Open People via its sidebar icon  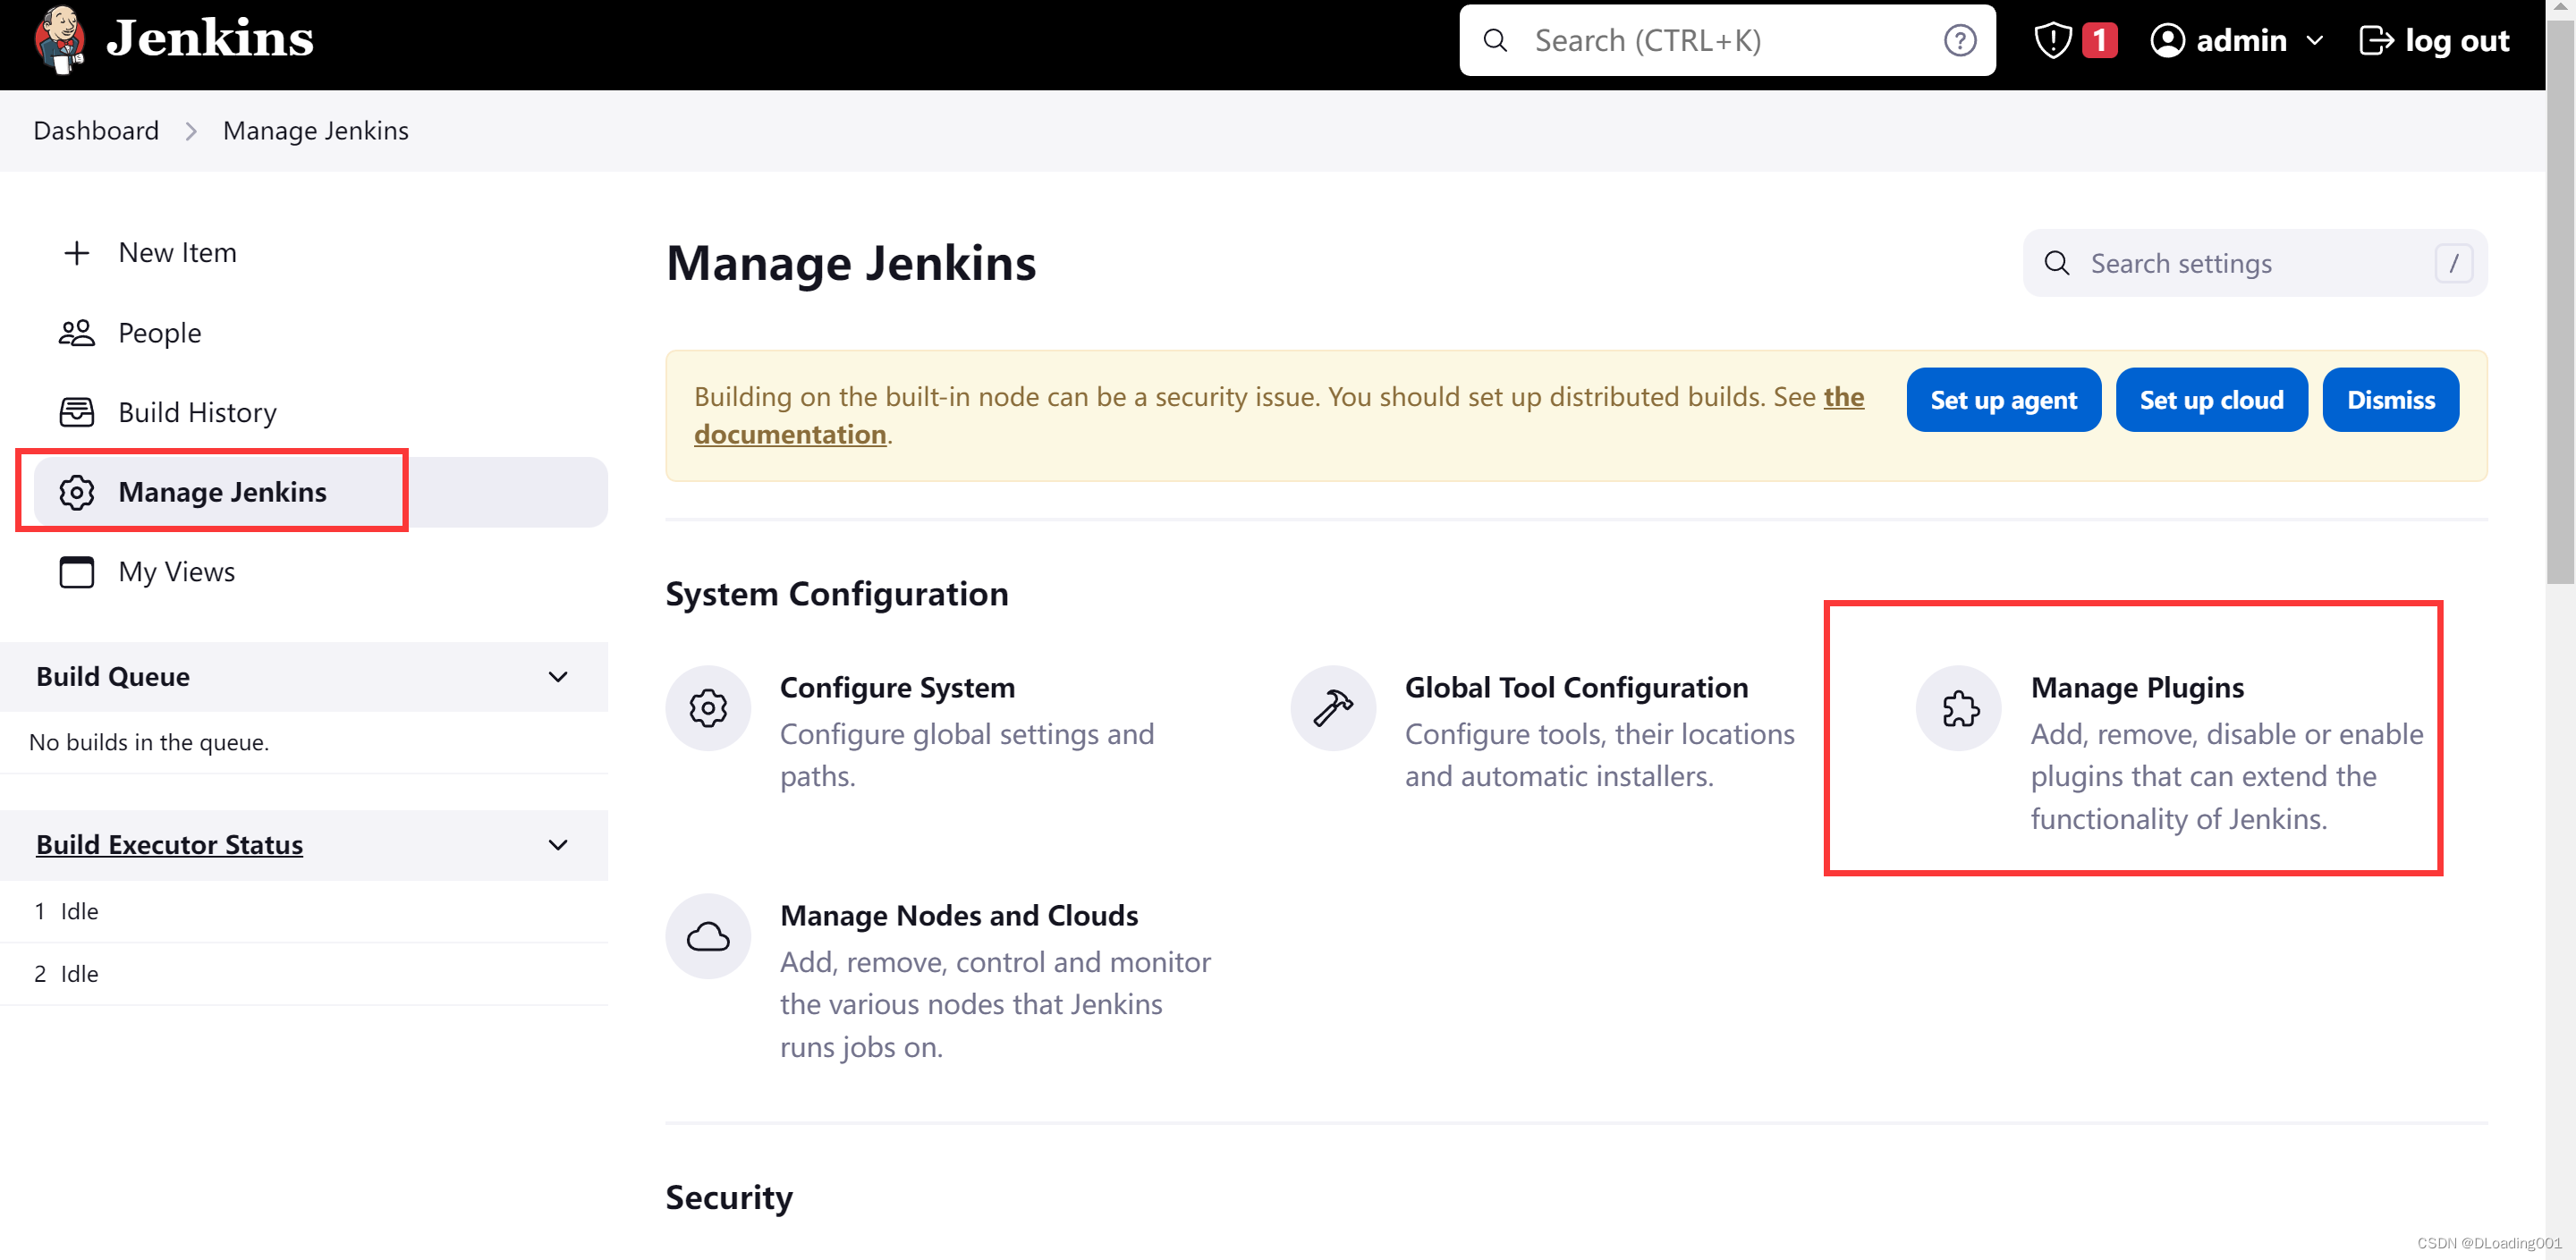coord(76,332)
